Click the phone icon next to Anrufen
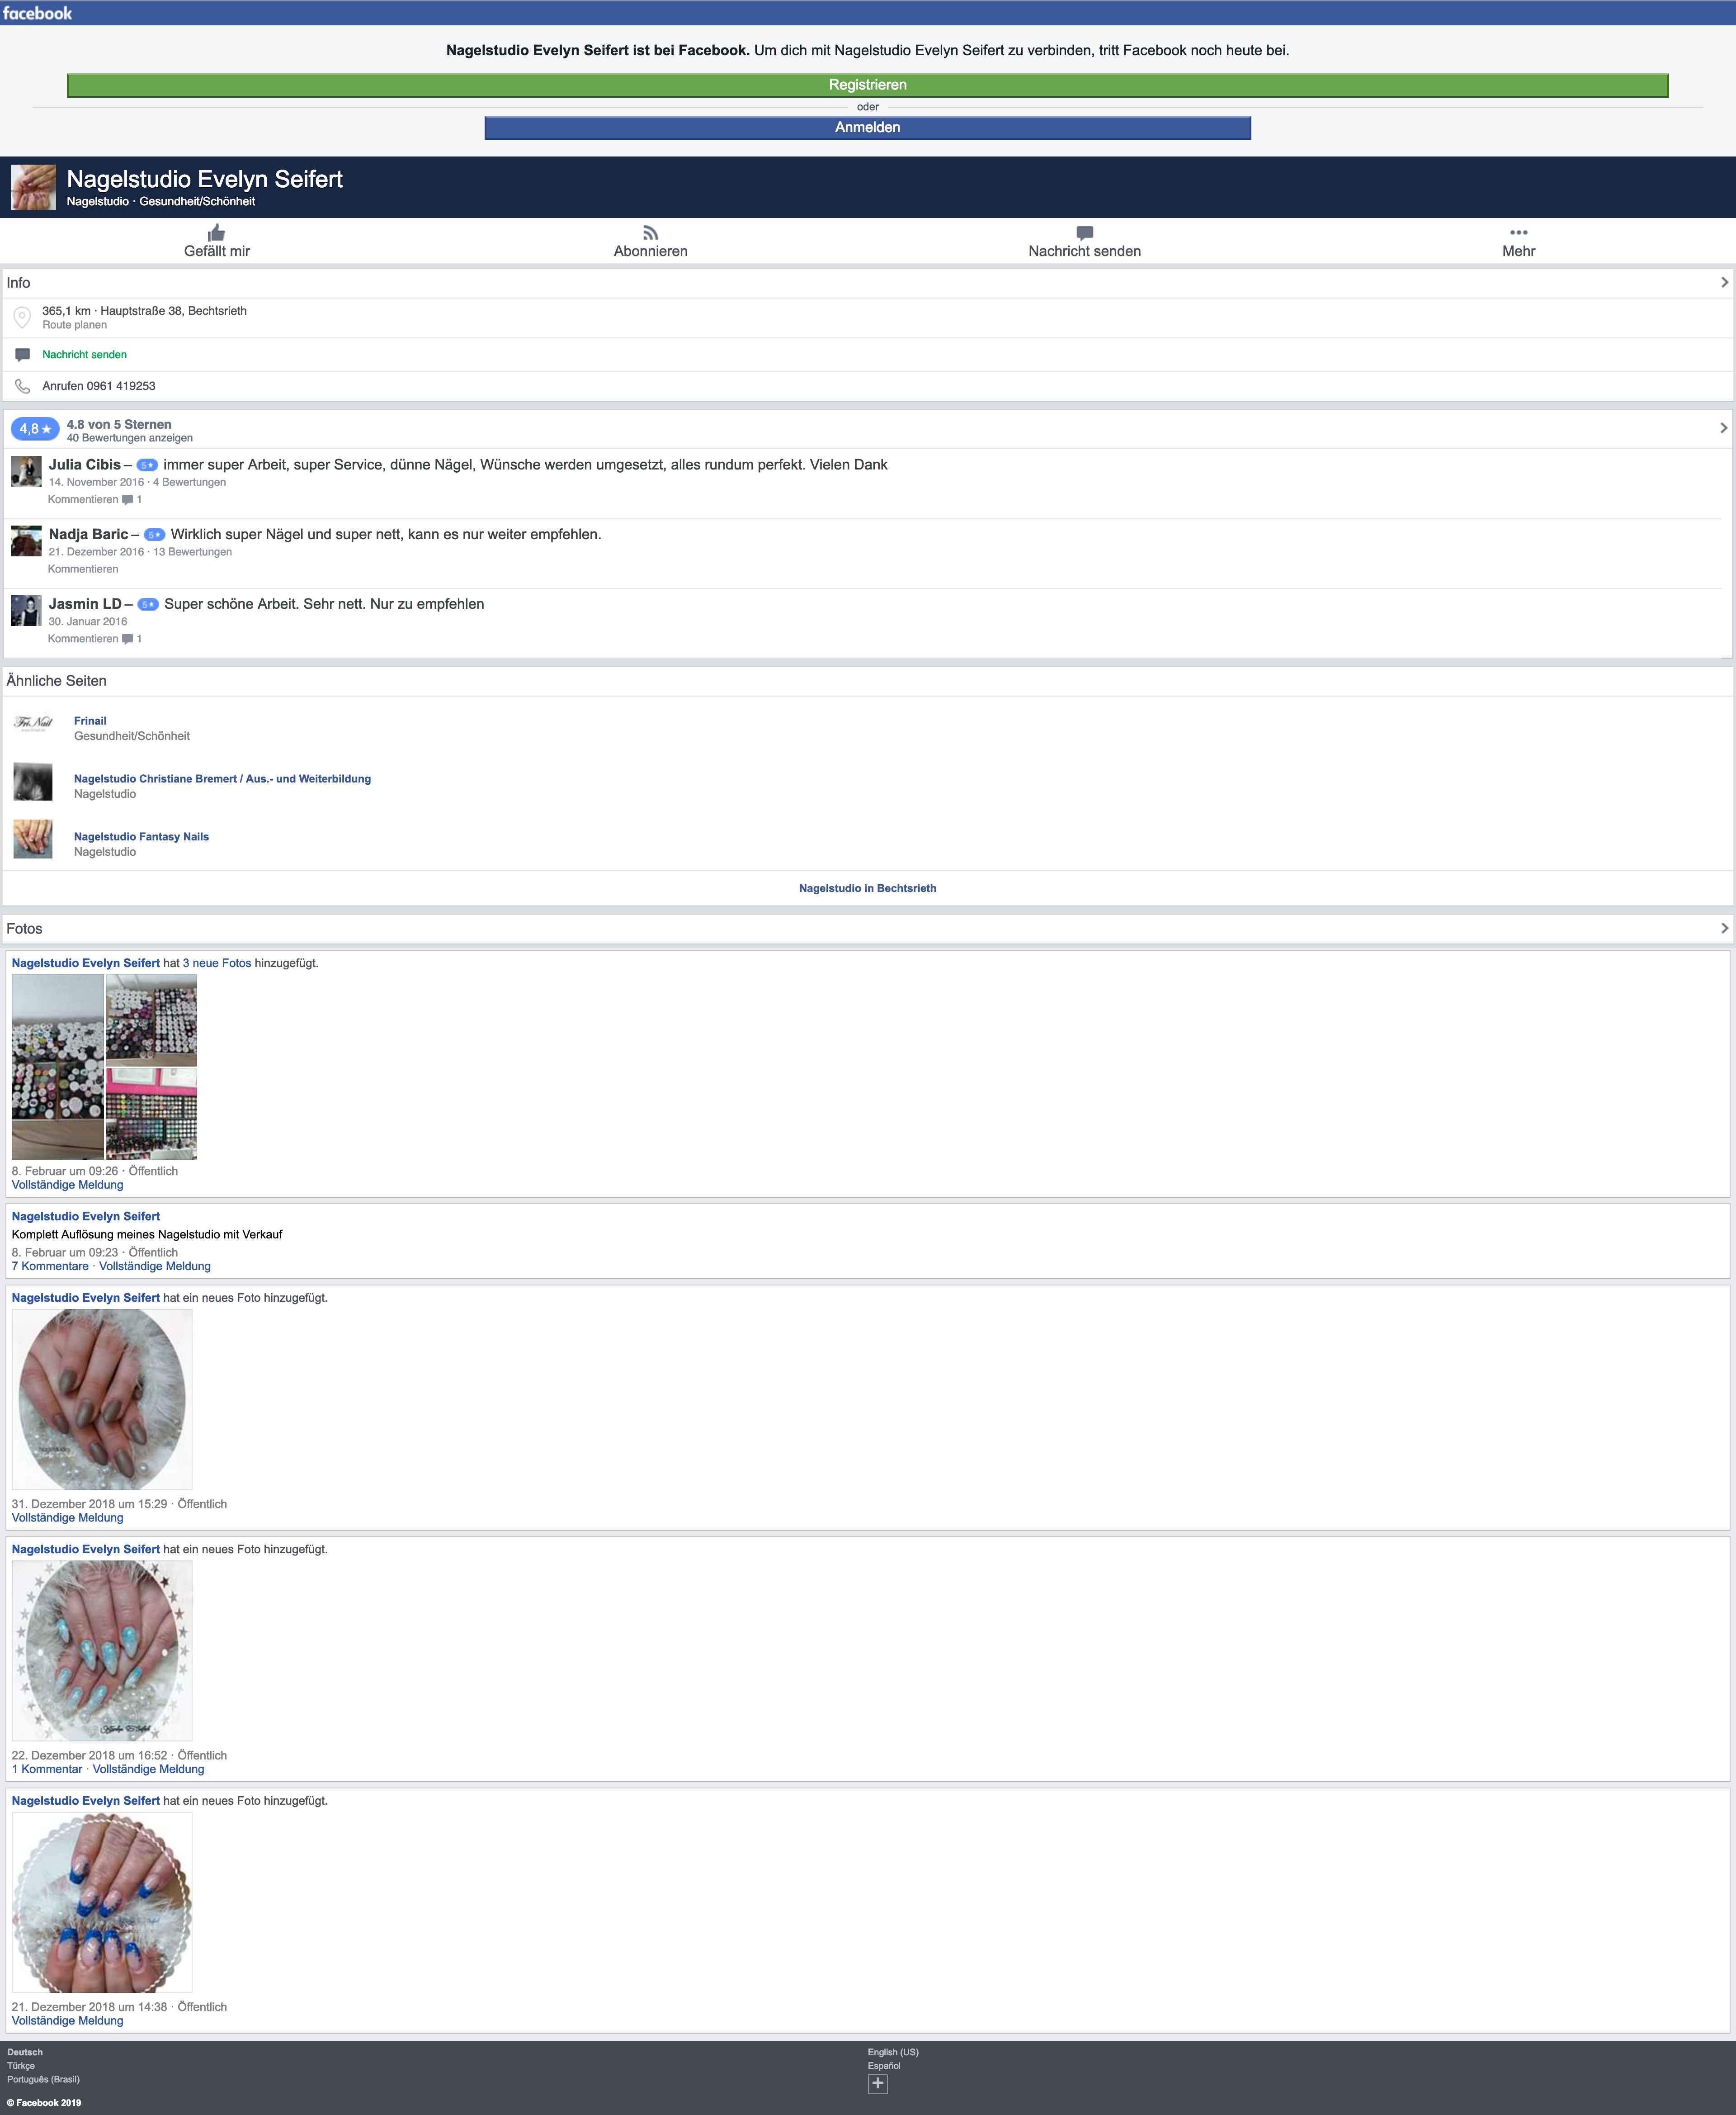 (22, 386)
